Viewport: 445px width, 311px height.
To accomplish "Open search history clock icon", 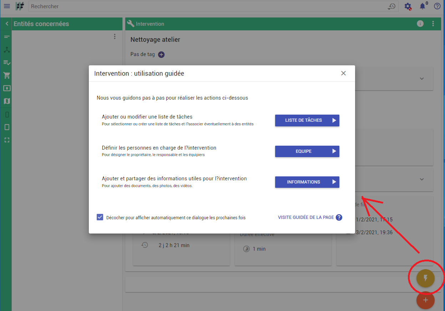I will point(392,6).
